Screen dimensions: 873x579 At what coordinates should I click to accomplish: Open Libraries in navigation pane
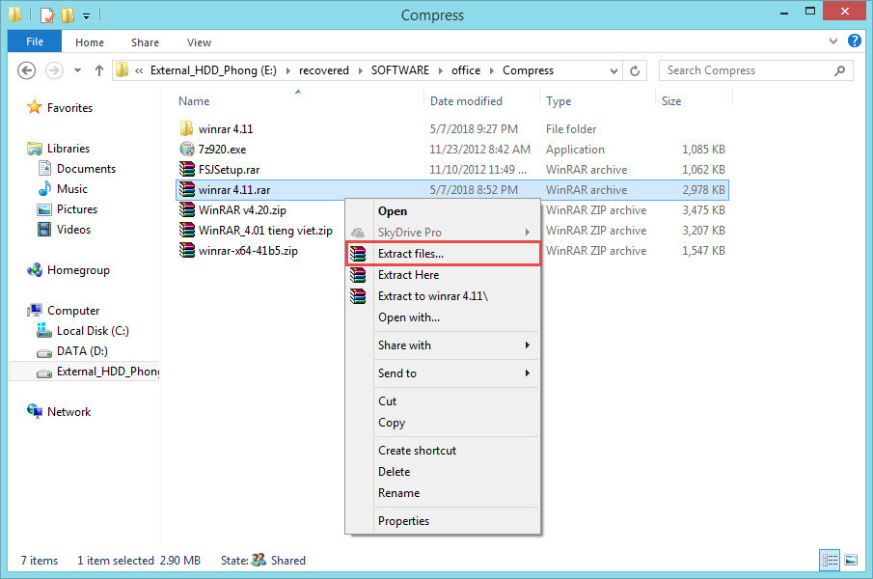[x=68, y=148]
